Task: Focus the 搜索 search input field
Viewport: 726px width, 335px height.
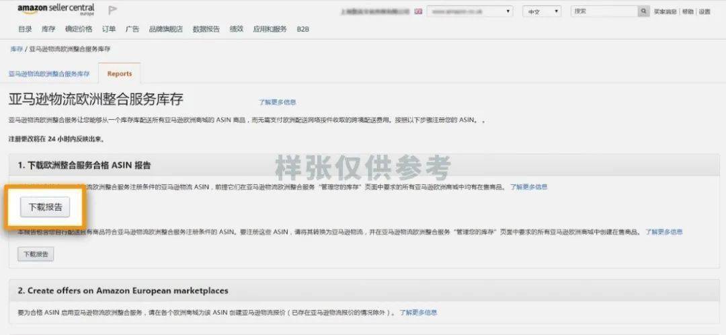Action: click(603, 11)
